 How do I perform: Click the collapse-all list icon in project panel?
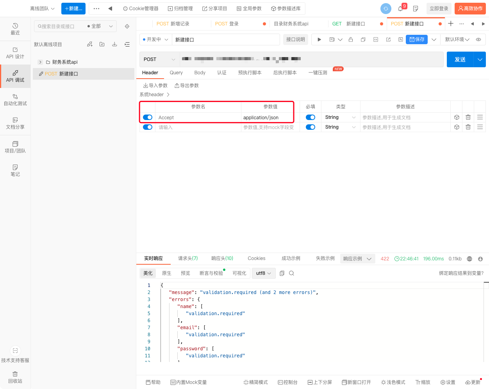127,44
